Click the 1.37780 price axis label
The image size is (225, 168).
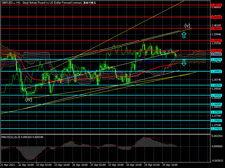216,116
